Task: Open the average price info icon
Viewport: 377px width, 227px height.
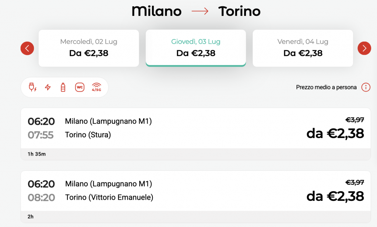Action: coord(366,87)
